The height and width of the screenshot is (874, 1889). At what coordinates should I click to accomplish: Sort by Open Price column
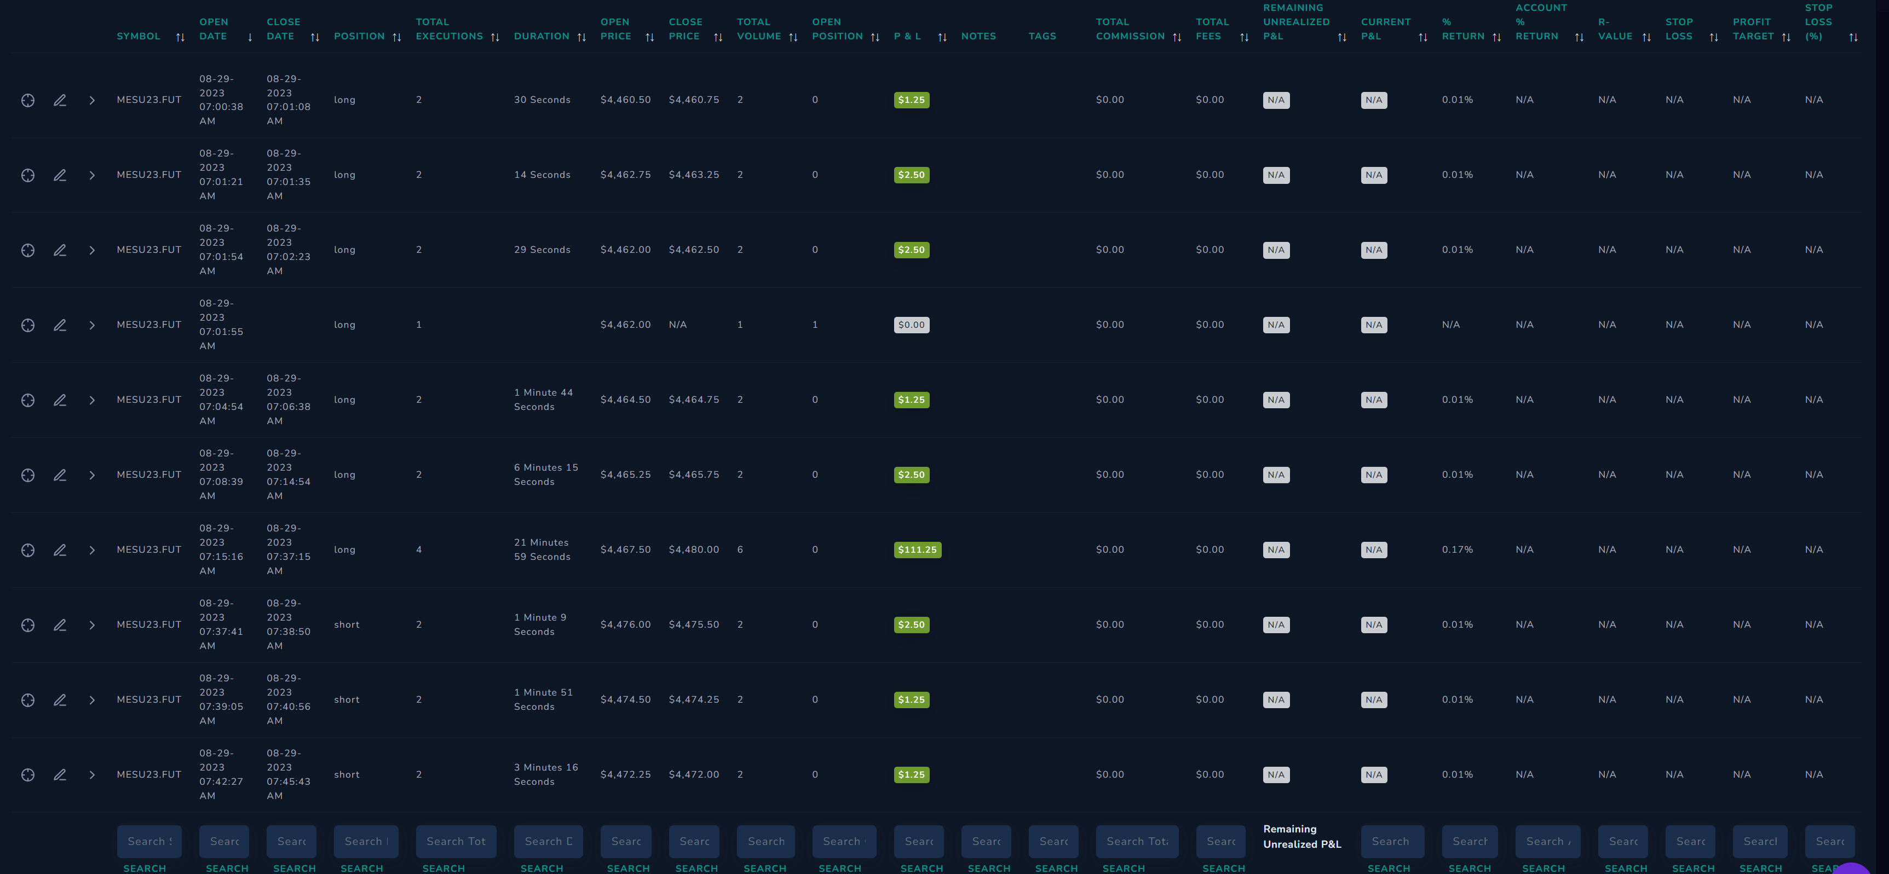coord(650,37)
